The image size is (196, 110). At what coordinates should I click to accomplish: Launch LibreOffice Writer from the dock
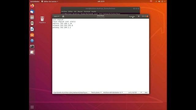32,29
